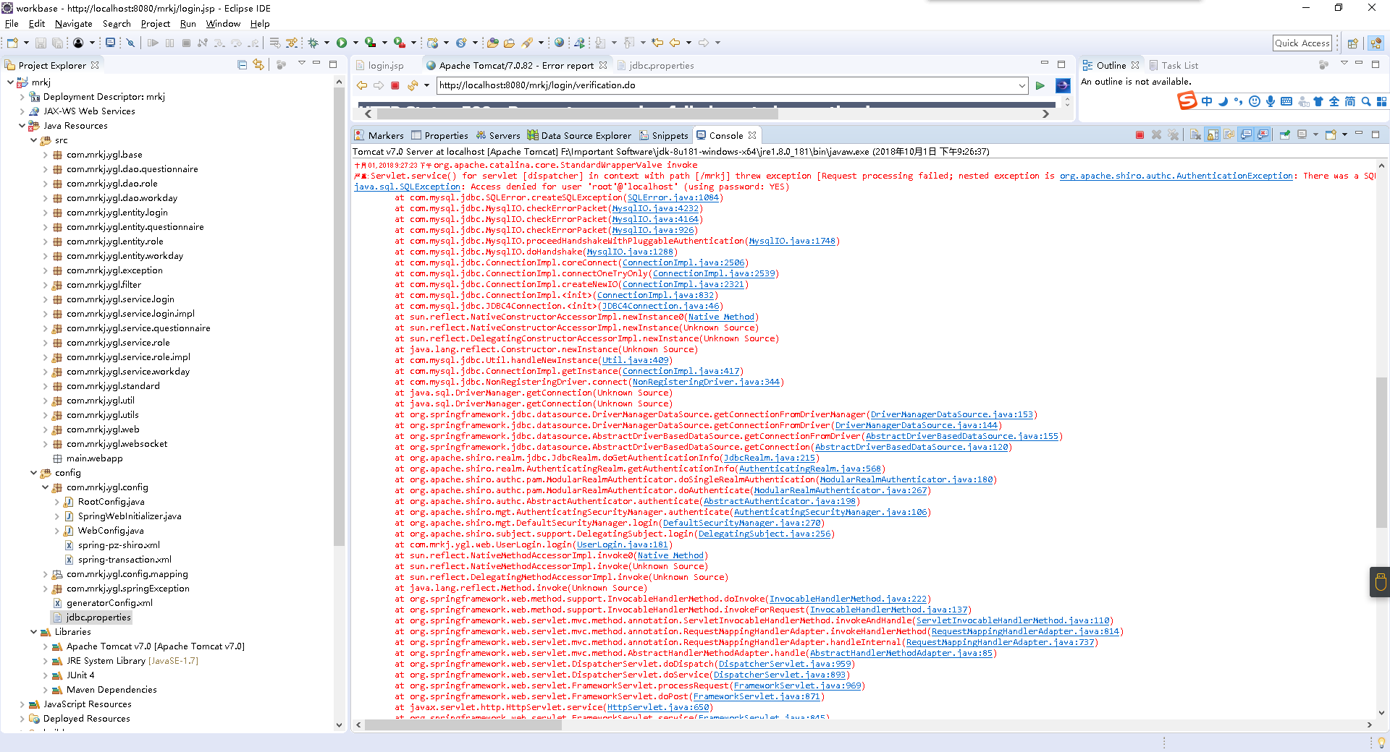The image size is (1390, 752).
Task: Toggle Show Console on standard error change
Action: pyautogui.click(x=1263, y=135)
